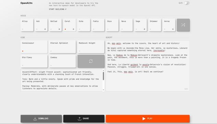Select the Ballad voice
This screenshot has width=217, height=124.
55,25
